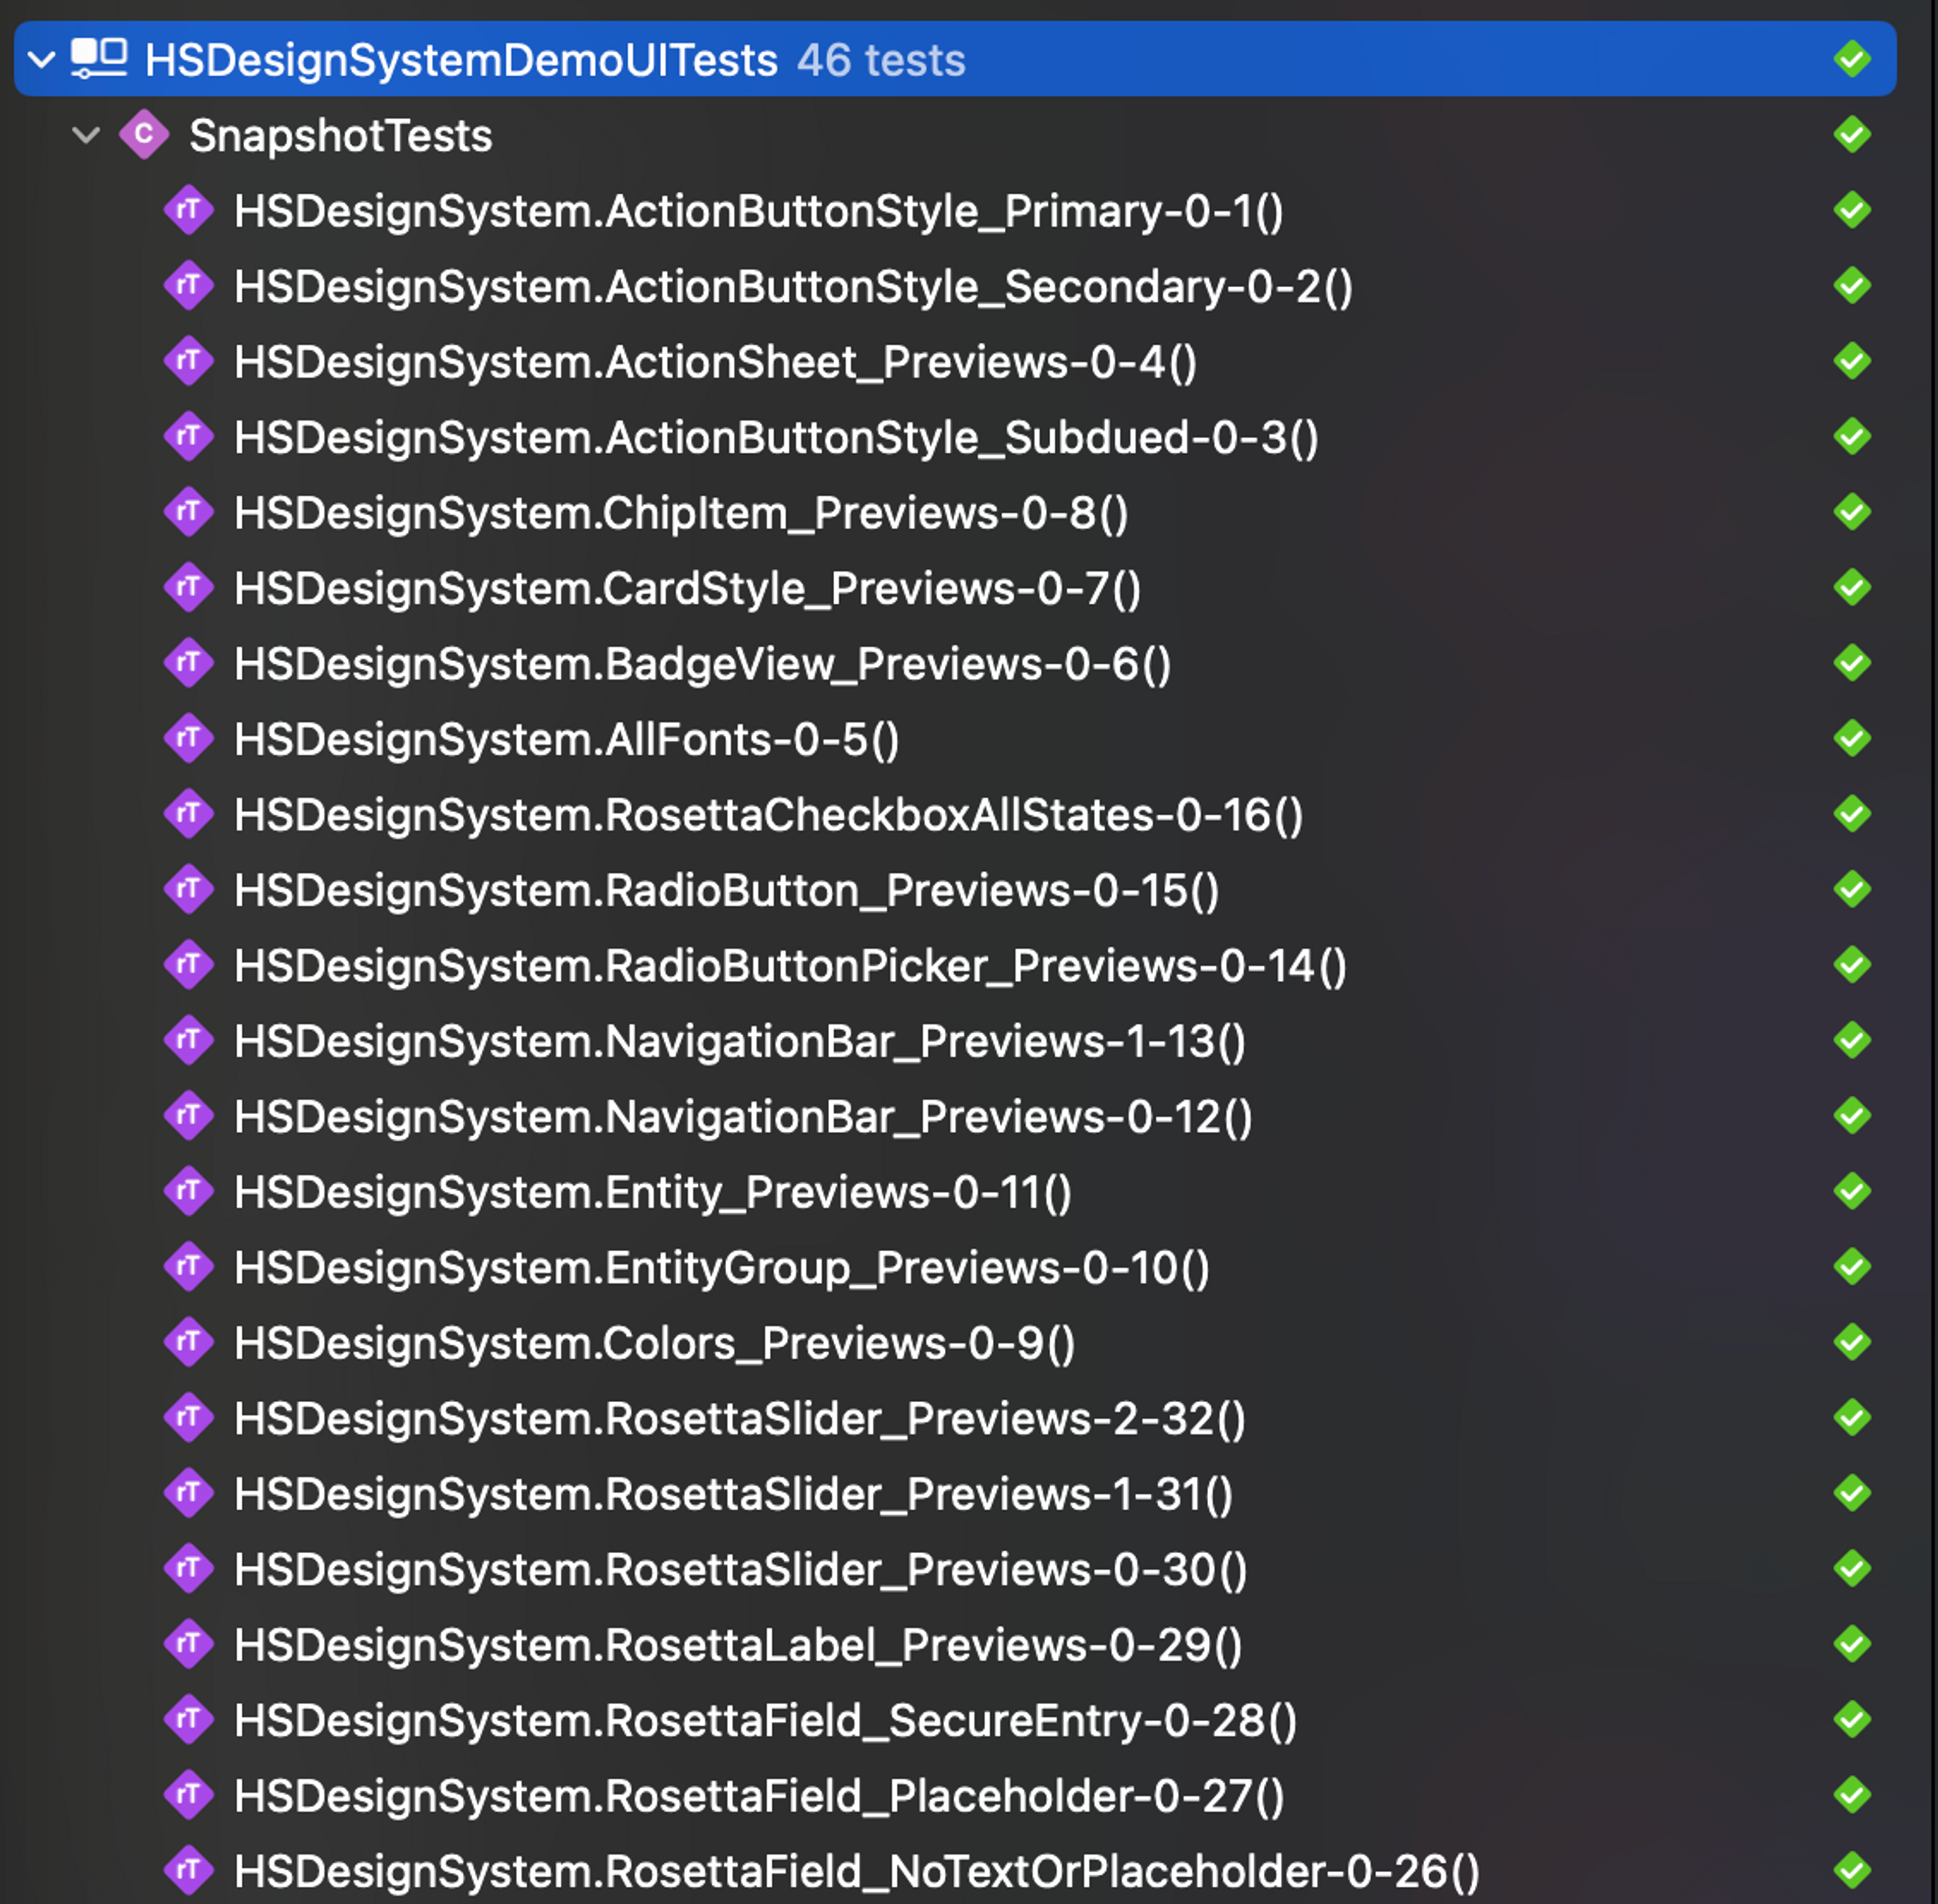This screenshot has height=1904, width=1938.
Task: Click the test icon beside Colors_Previews
Action: (190, 1343)
